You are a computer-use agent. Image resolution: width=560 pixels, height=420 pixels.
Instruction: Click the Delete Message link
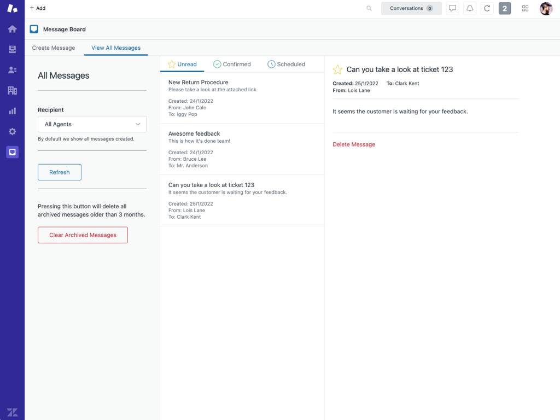tap(353, 144)
